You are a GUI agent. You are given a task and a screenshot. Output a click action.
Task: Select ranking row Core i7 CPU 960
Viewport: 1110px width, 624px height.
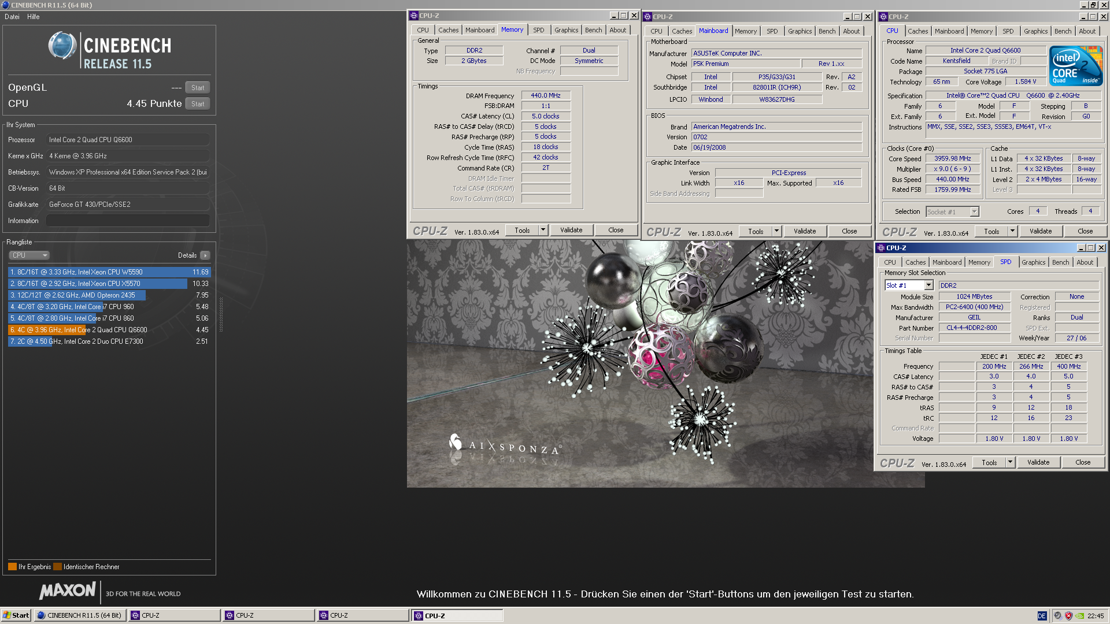pyautogui.click(x=109, y=307)
